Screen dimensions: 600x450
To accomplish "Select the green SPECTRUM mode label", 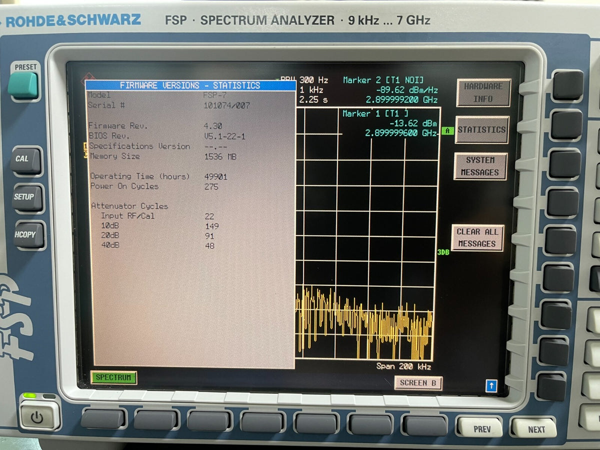I will coord(113,377).
